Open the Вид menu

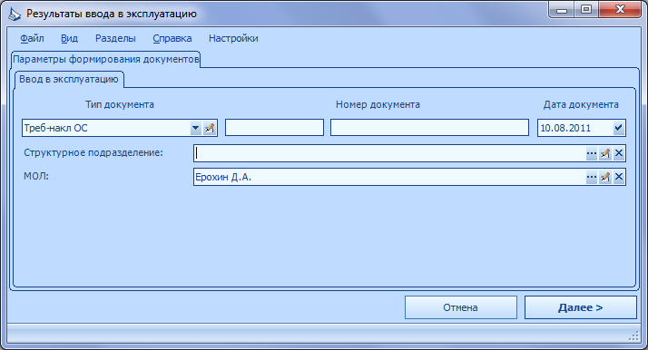point(69,38)
